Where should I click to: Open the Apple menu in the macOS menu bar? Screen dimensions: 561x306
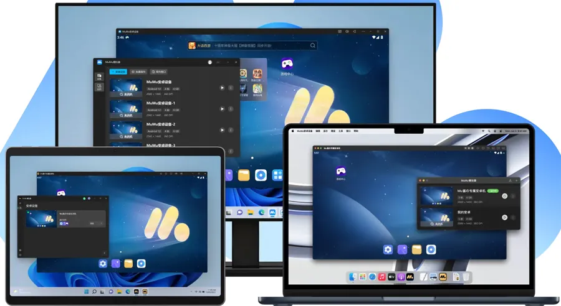click(292, 131)
